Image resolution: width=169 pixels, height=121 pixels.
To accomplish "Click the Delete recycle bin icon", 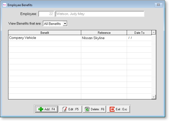I will (87, 109).
